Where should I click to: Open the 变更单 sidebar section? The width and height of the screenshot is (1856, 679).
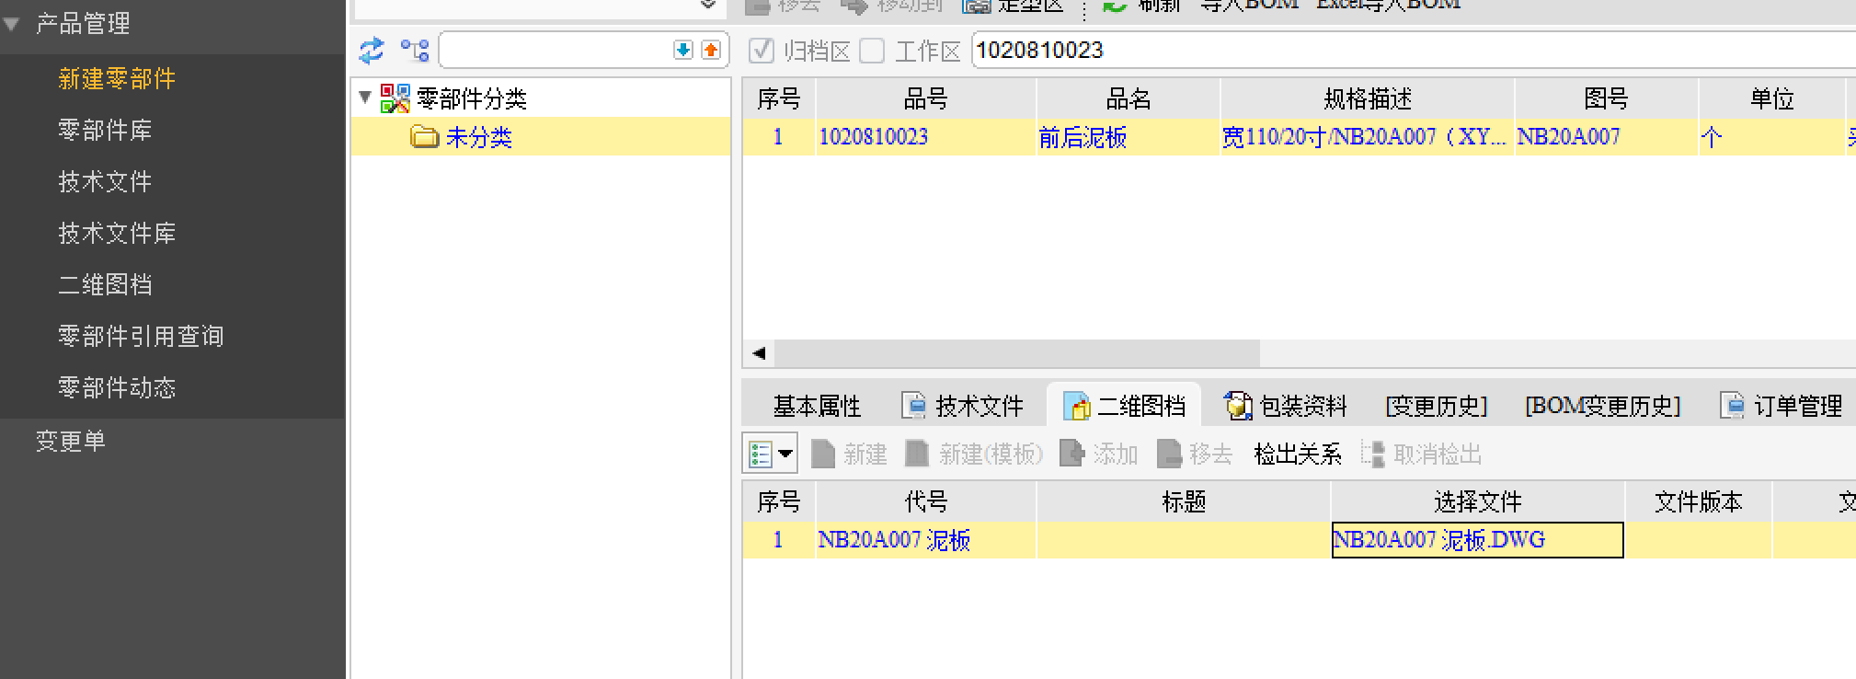coord(71,442)
